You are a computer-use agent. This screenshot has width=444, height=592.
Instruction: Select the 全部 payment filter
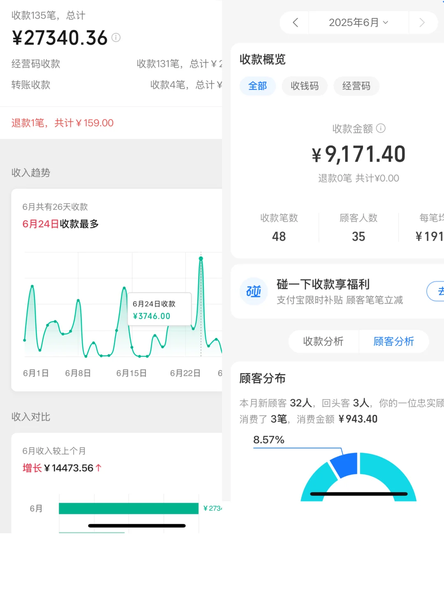click(257, 86)
